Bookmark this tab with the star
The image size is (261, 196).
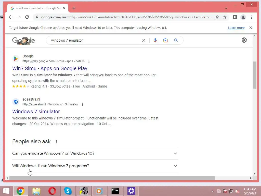tap(225, 17)
